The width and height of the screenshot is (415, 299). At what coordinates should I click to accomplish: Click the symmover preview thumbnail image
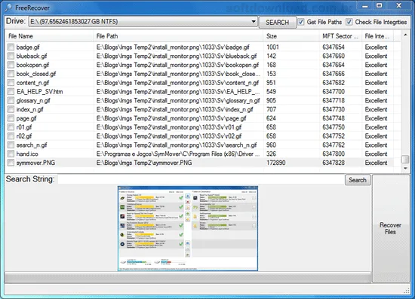coord(188,228)
